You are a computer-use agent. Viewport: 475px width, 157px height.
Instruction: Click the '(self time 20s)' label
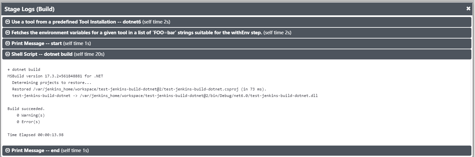coord(89,54)
